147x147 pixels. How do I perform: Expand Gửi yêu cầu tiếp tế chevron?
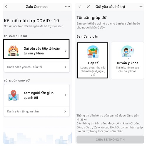coord(66,51)
